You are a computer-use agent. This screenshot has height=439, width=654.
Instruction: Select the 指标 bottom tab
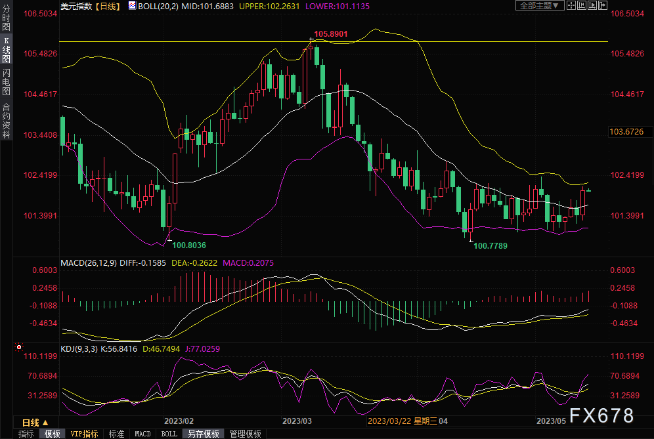coord(26,434)
